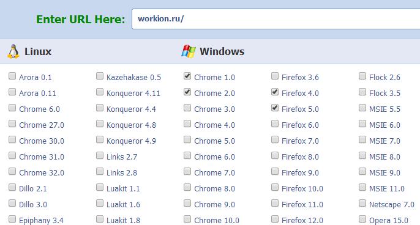Click the Netscape 7.0 label text
The width and height of the screenshot is (420, 225).
click(392, 205)
